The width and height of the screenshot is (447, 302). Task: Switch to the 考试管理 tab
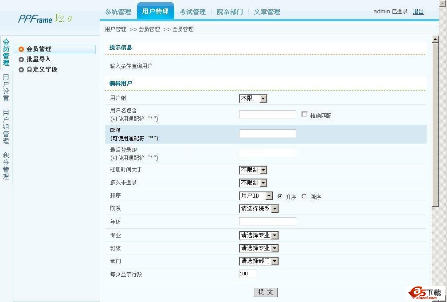pyautogui.click(x=192, y=12)
